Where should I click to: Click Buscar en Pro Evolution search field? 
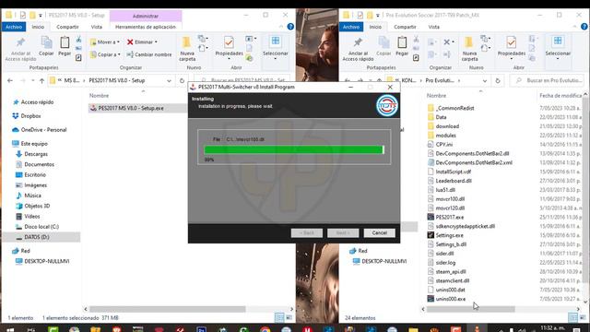(548, 80)
